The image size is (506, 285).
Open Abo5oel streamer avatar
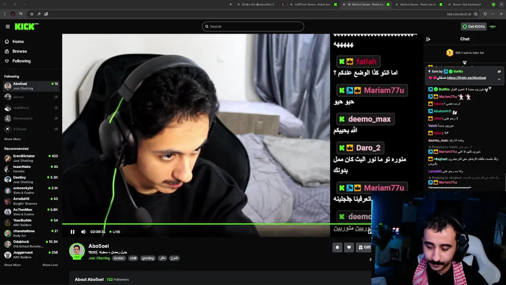tap(77, 251)
